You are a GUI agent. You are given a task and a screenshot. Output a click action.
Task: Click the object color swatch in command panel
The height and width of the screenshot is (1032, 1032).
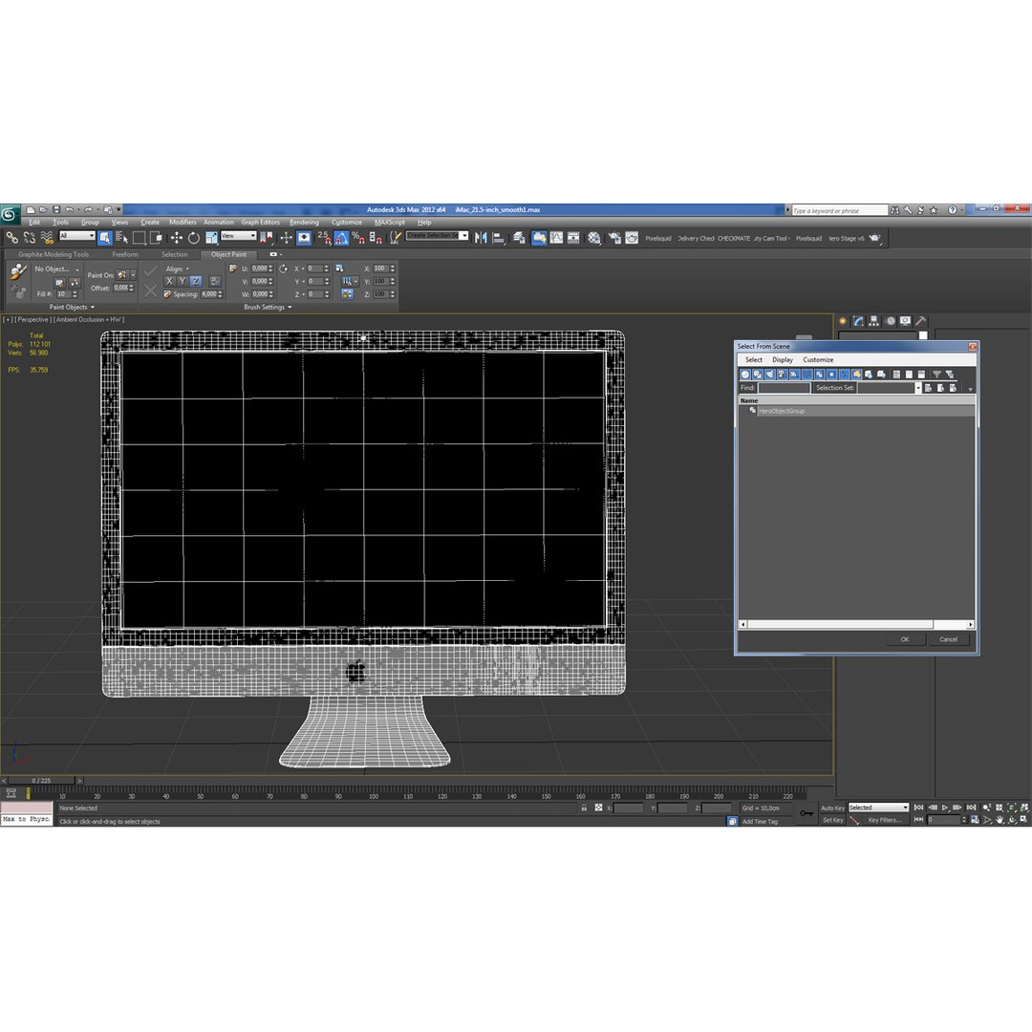[923, 335]
